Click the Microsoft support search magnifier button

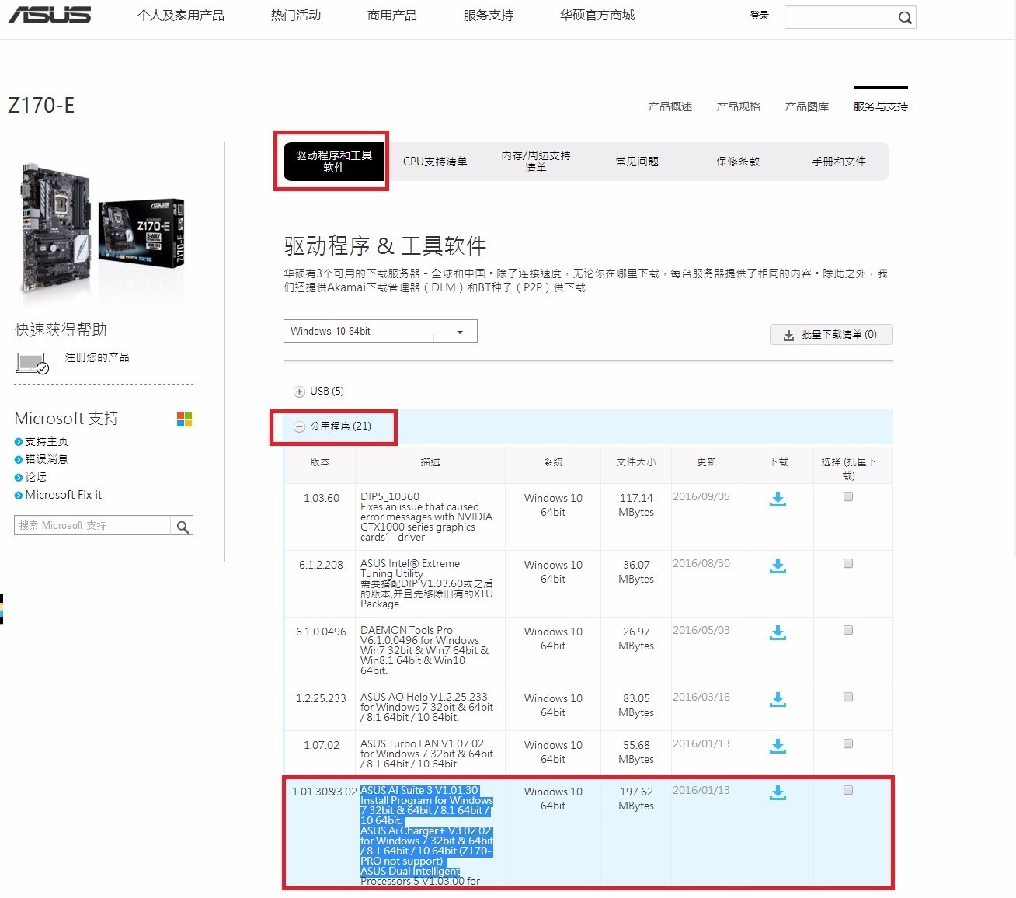click(x=183, y=527)
